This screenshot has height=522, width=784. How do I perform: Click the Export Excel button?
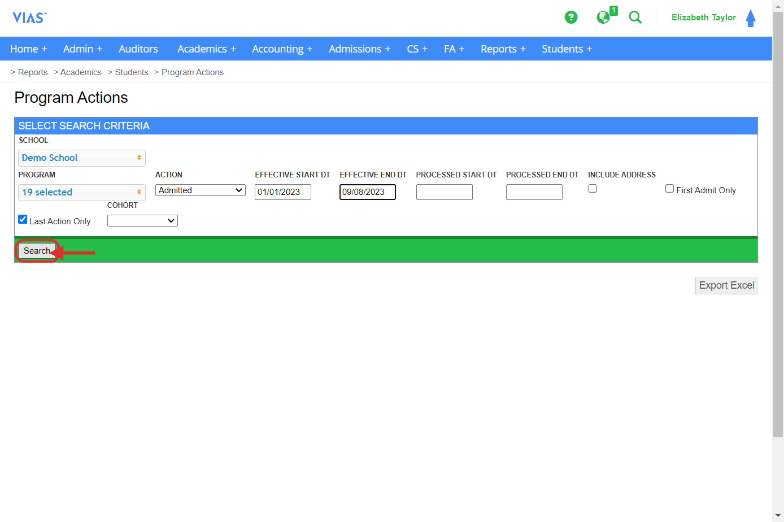pos(726,285)
